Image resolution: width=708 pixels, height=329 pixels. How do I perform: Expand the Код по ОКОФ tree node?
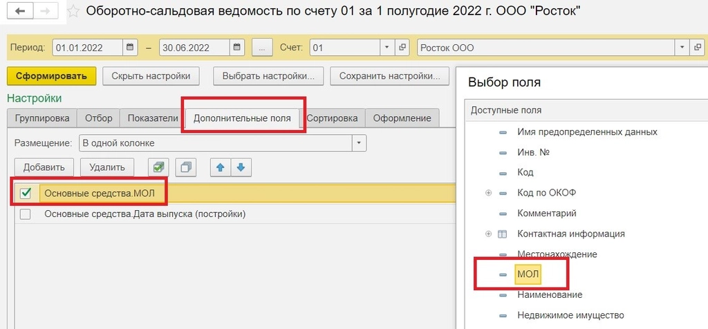click(x=488, y=193)
